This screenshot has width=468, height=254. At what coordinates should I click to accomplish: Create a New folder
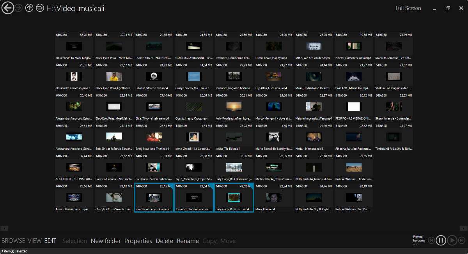pos(106,241)
